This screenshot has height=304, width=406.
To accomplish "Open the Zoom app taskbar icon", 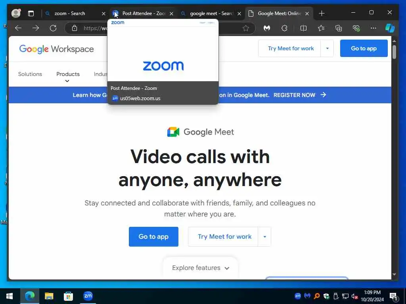I will (x=88, y=296).
